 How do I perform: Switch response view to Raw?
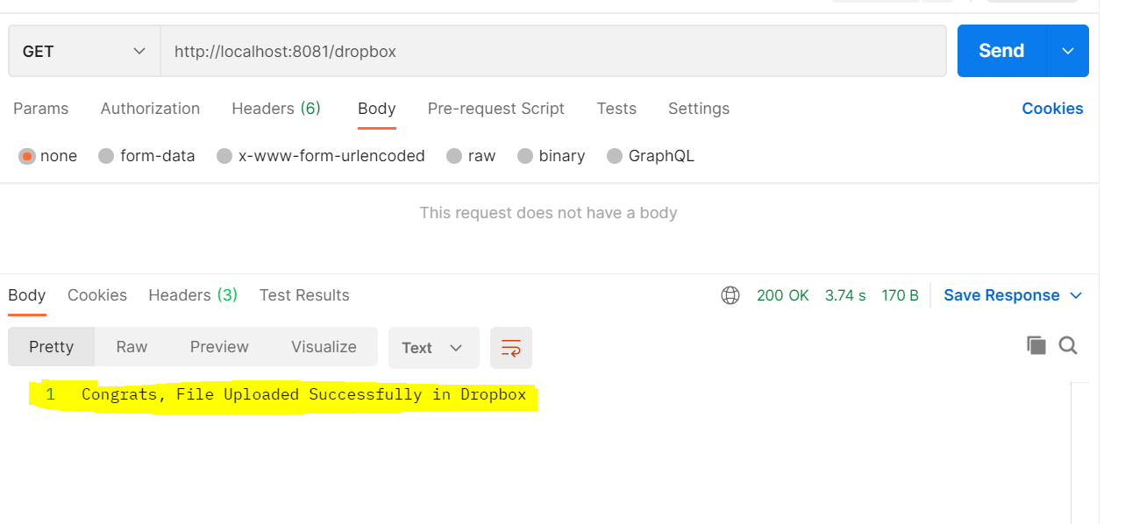tap(132, 347)
